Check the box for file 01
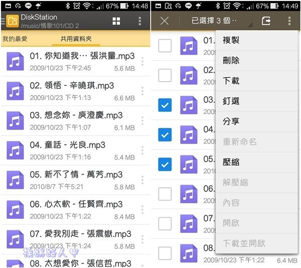 click(x=165, y=46)
